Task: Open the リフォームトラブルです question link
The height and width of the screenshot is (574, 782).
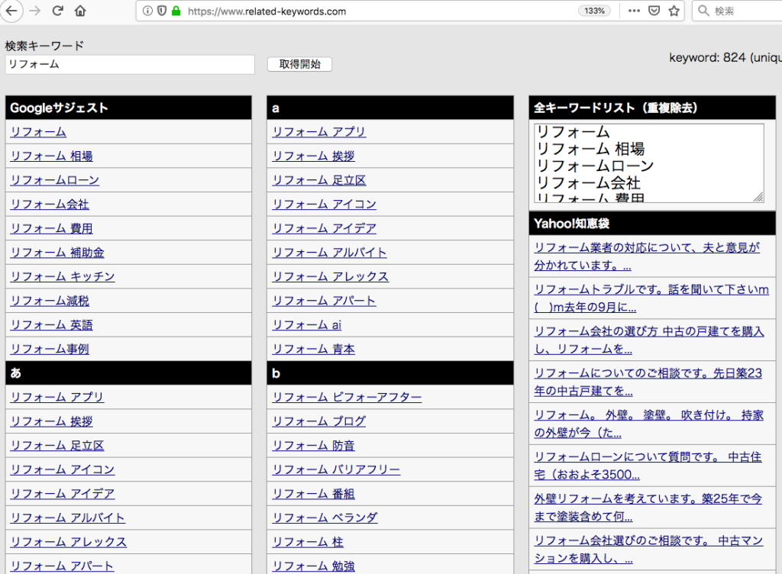Action: 651,298
